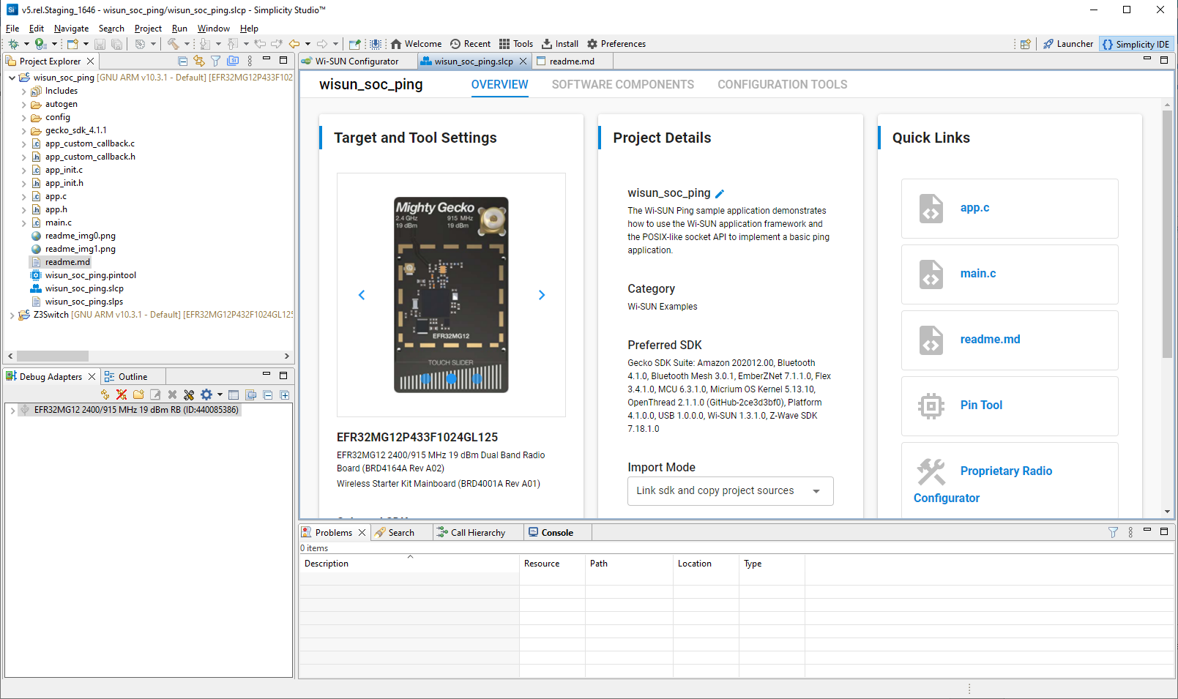Select the EFR32MG12 debug adapter entry
1178x699 pixels.
tap(132, 409)
